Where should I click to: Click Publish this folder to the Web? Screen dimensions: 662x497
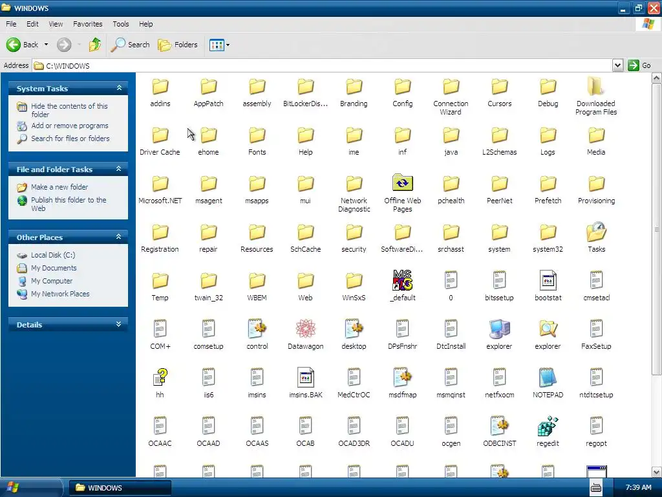tap(69, 204)
